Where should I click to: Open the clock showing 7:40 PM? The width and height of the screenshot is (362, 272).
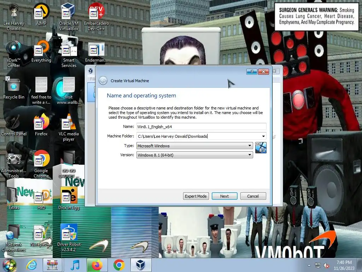tap(344, 265)
